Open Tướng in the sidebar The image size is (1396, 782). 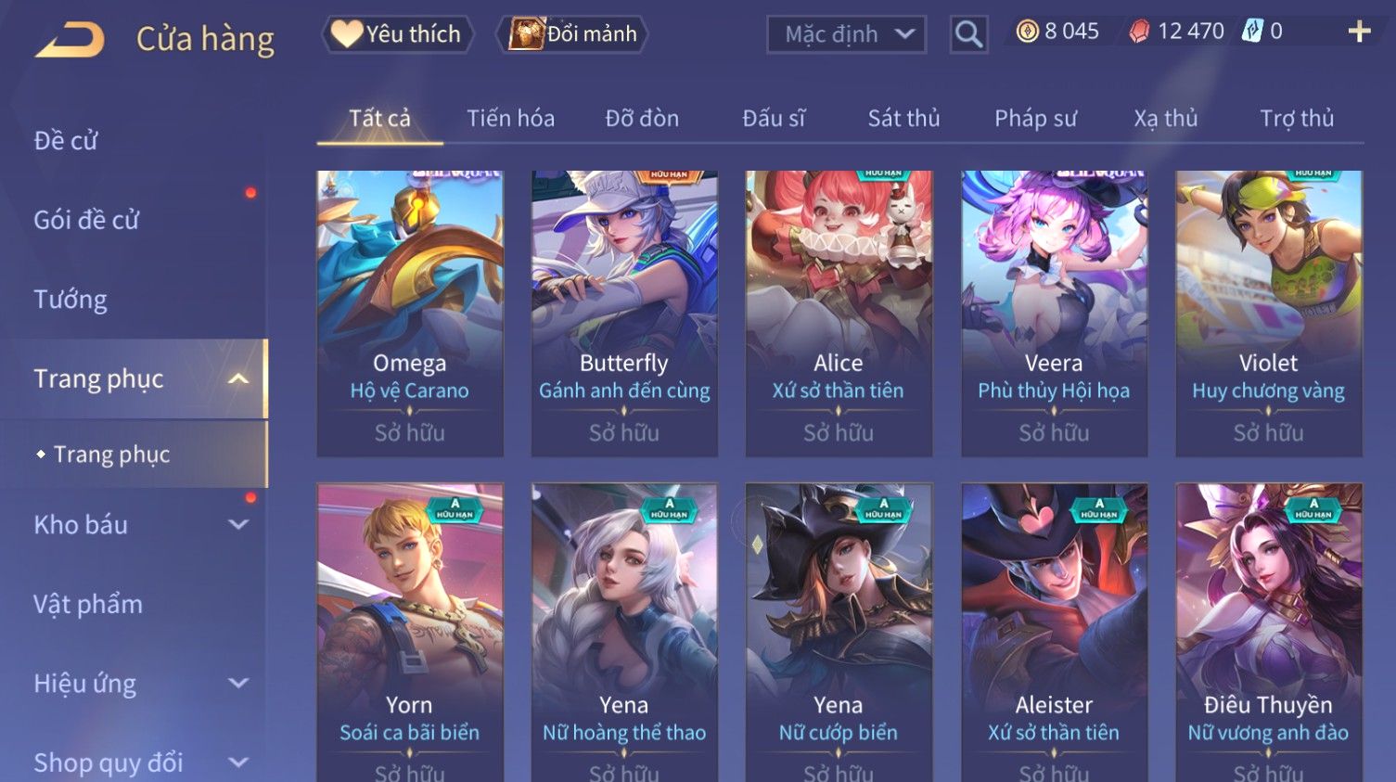pyautogui.click(x=70, y=300)
